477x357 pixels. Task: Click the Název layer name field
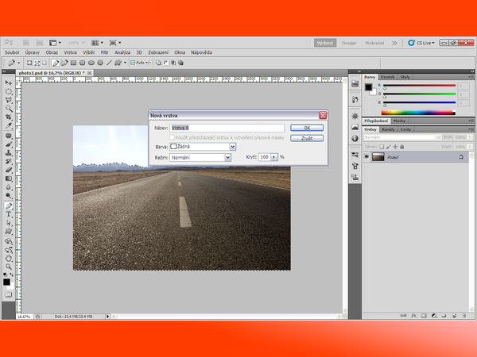[x=227, y=127]
